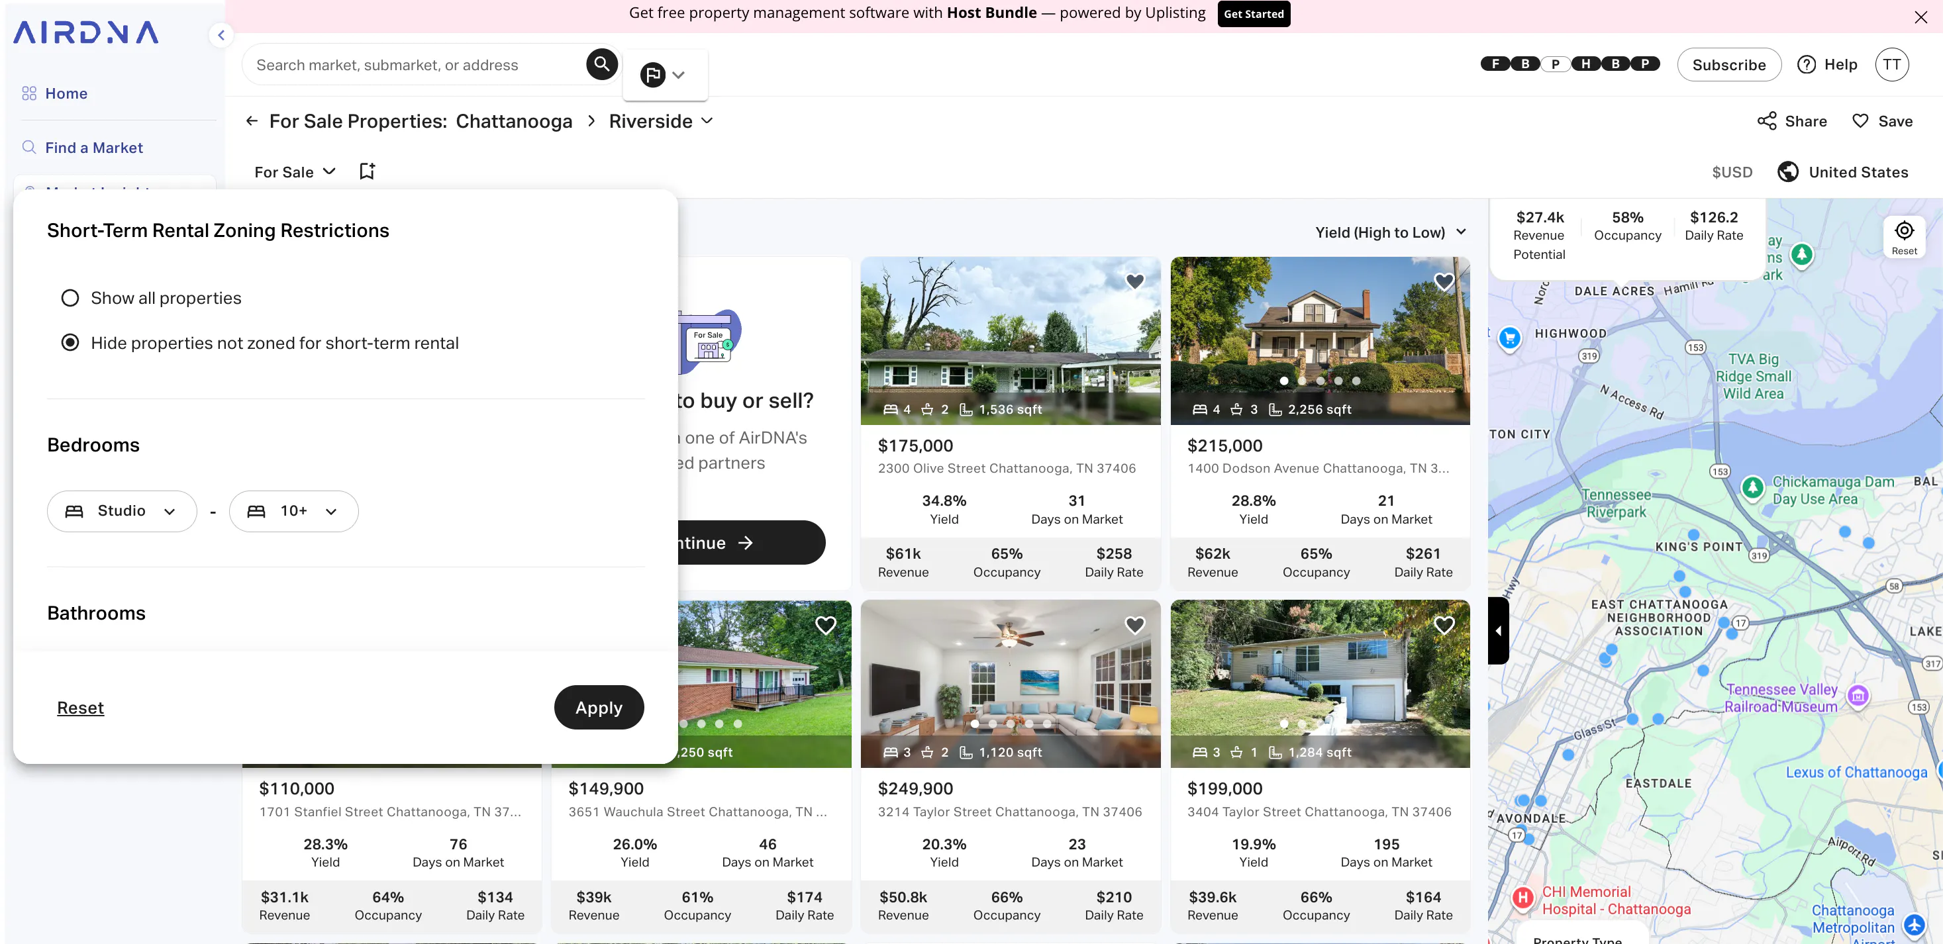Image resolution: width=1943 pixels, height=944 pixels.
Task: Click Chattanooga breadcrumb
Action: [514, 120]
